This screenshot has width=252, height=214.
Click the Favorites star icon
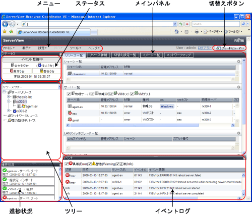(5, 32)
